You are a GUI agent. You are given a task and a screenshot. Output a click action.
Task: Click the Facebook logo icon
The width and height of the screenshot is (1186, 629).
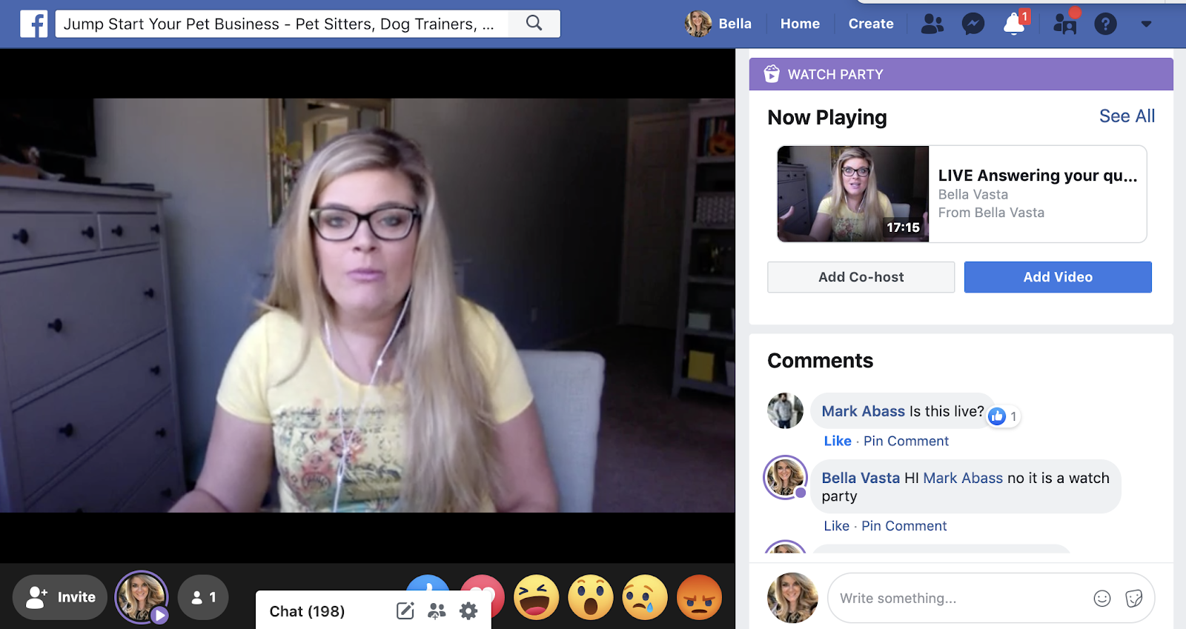pyautogui.click(x=34, y=24)
